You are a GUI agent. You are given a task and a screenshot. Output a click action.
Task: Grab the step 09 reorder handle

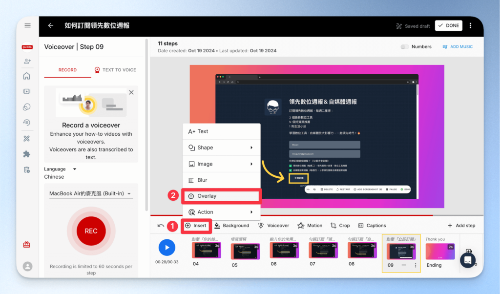[x=404, y=265]
